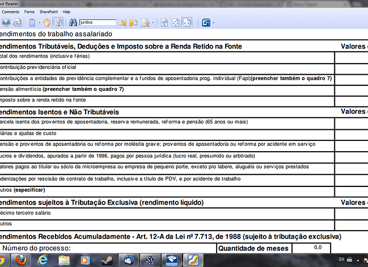Click 'Outros (especificar)' row text
The width and height of the screenshot is (368, 267).
tap(22, 190)
